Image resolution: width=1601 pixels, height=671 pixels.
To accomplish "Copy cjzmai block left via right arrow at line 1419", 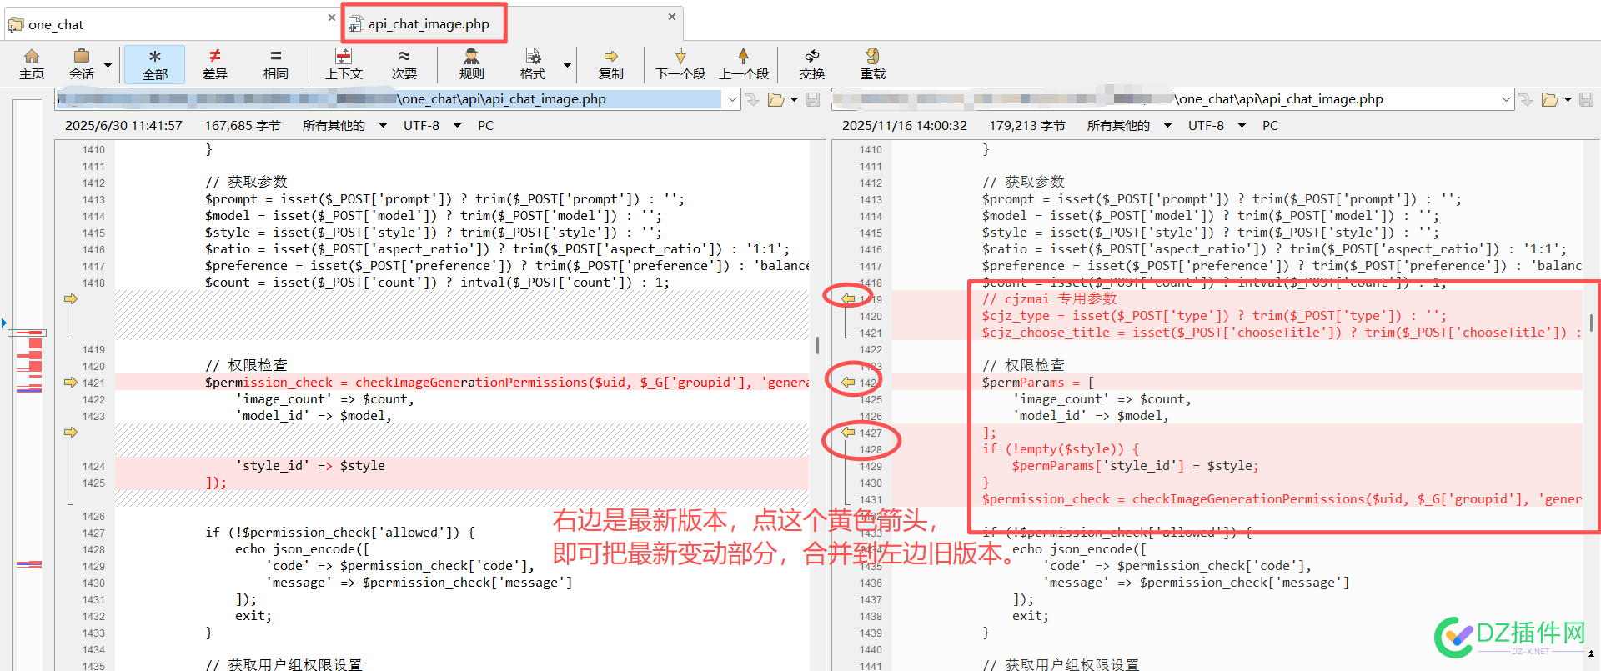I will tap(848, 298).
